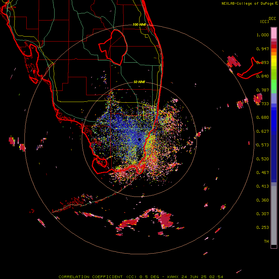Pick the gray segment of the color bar

[x=274, y=215]
